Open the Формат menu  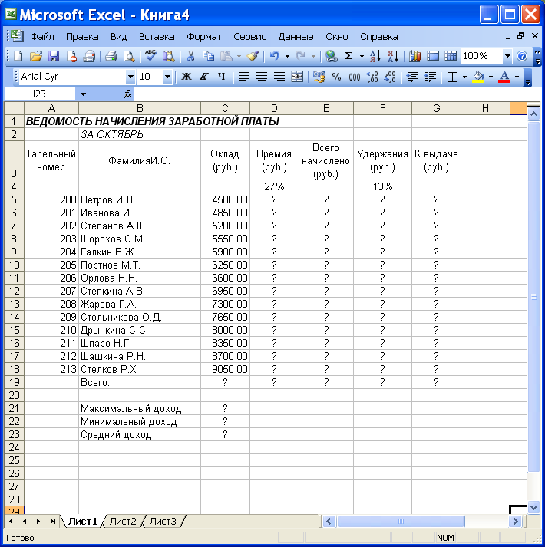(x=204, y=37)
